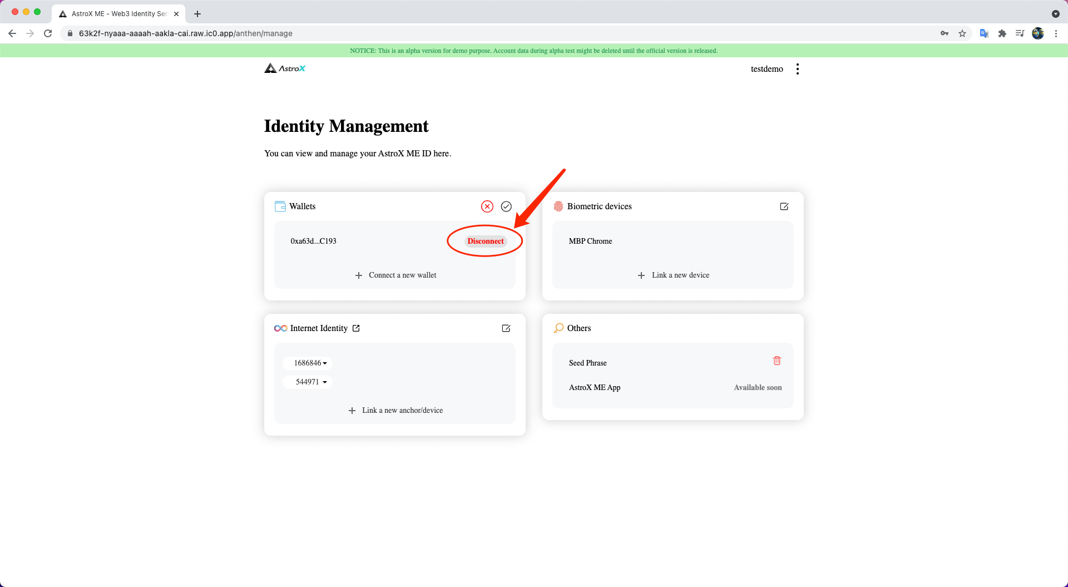This screenshot has height=587, width=1068.
Task: Click the wallet icon beside Wallets
Action: pyautogui.click(x=280, y=206)
